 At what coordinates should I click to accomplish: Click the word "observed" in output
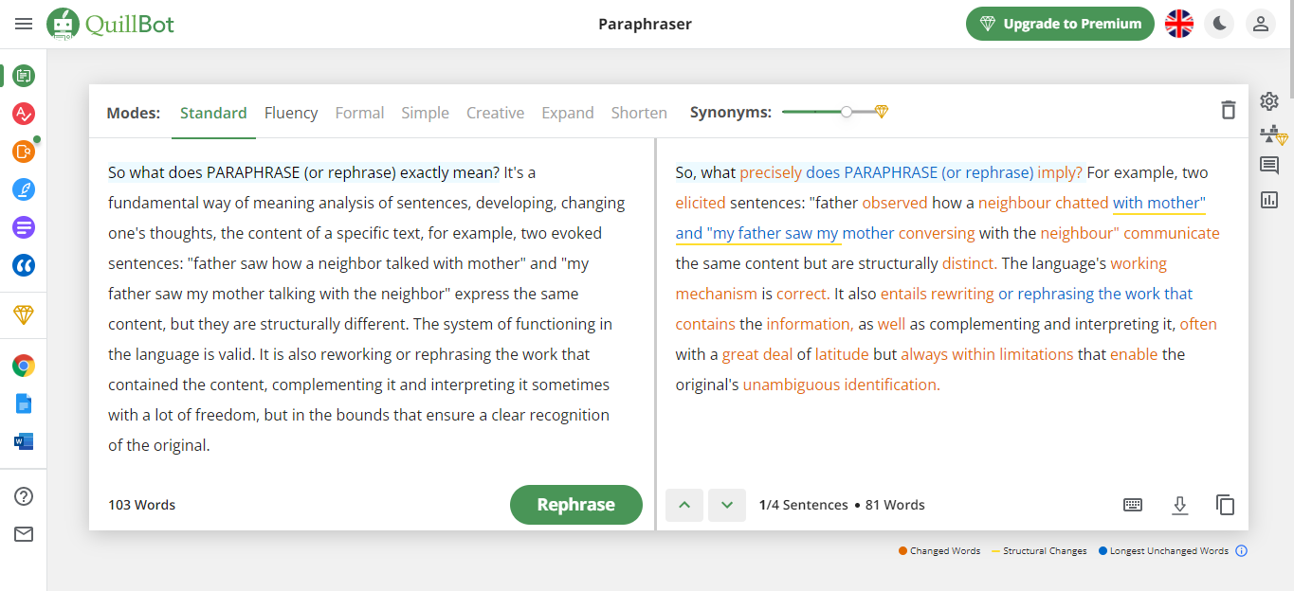click(895, 203)
